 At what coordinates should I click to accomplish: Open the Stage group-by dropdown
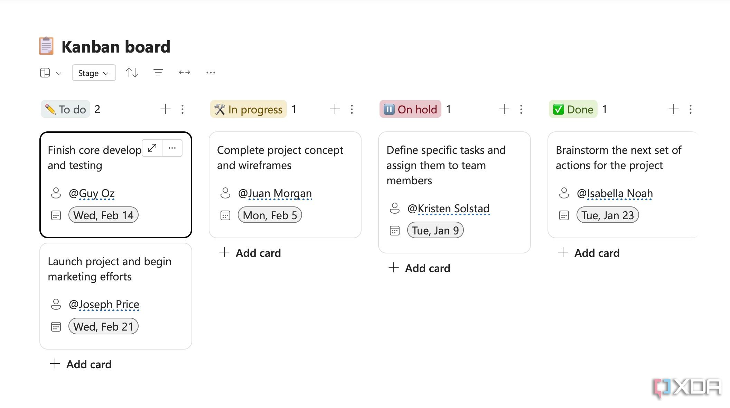coord(94,73)
